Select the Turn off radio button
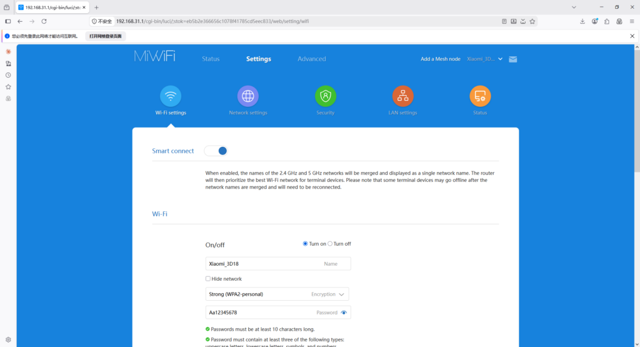640x347 pixels. click(x=330, y=244)
